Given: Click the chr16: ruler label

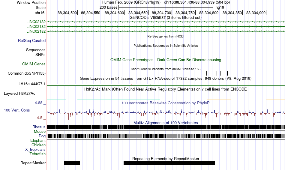Looking at the screenshot, I should coord(40,13).
